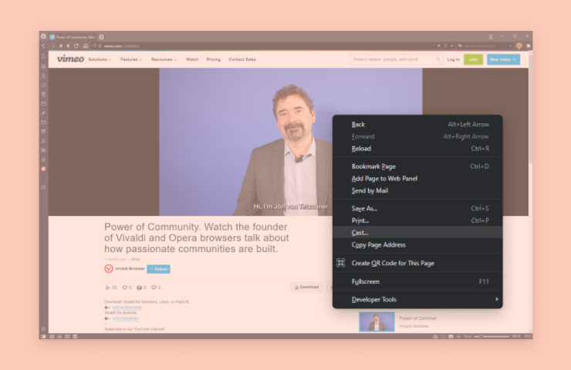Open the Reader view icon in the address bar
The width and height of the screenshot is (571, 370).
pos(439,45)
